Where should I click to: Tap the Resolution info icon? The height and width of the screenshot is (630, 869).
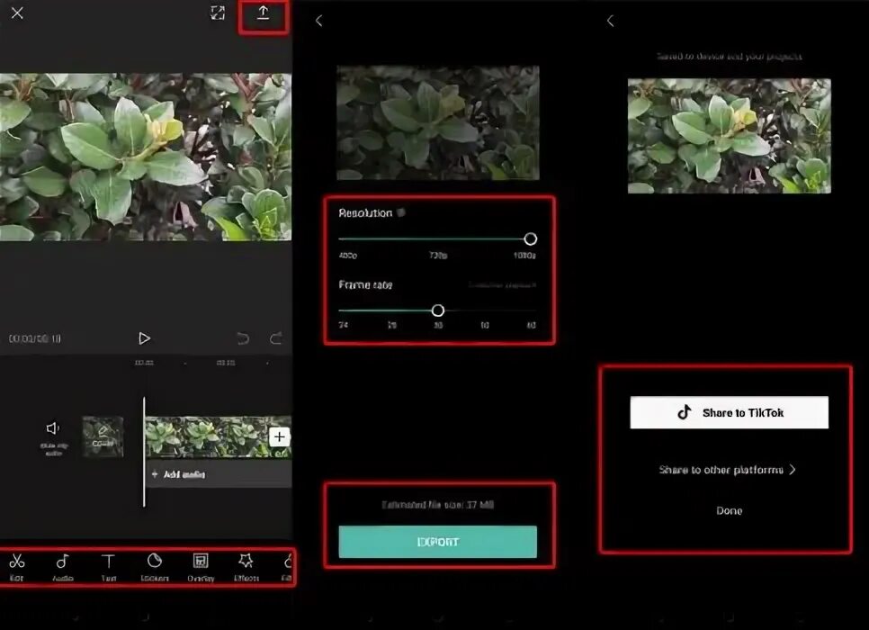[x=401, y=212]
